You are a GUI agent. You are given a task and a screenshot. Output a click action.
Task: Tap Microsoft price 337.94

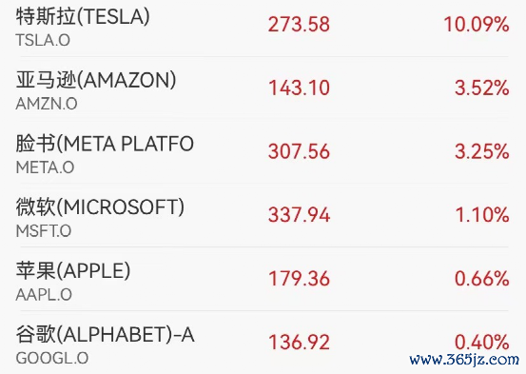point(299,215)
